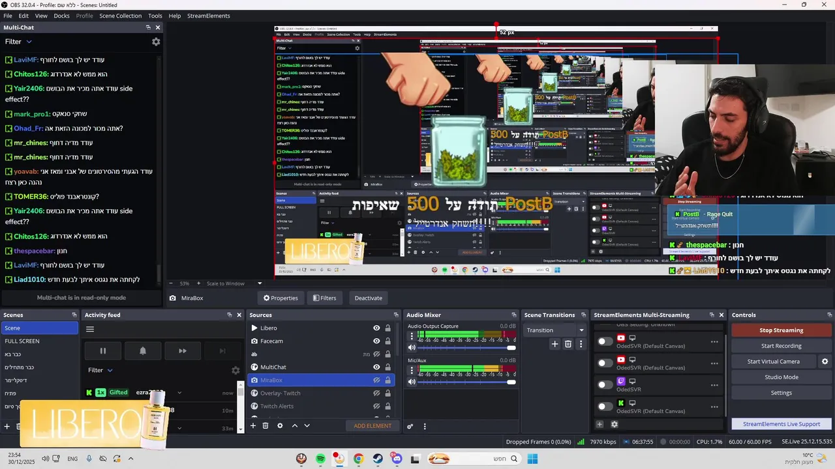Expand the Gifted ezra event row
The width and height of the screenshot is (835, 469).
coord(179,393)
